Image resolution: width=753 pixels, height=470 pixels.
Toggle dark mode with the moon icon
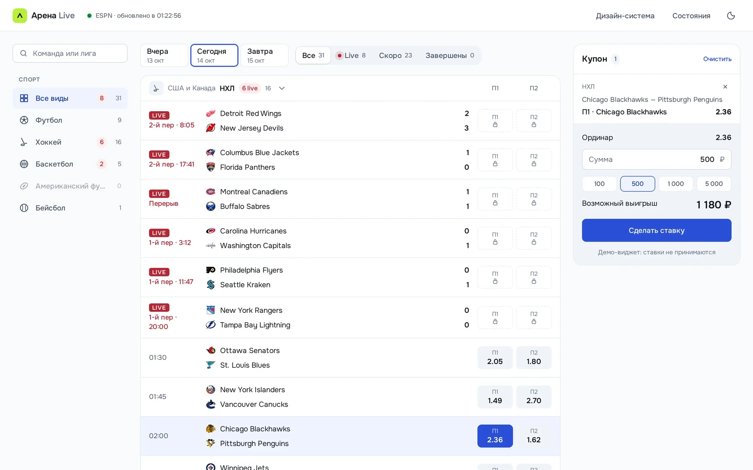pyautogui.click(x=731, y=15)
